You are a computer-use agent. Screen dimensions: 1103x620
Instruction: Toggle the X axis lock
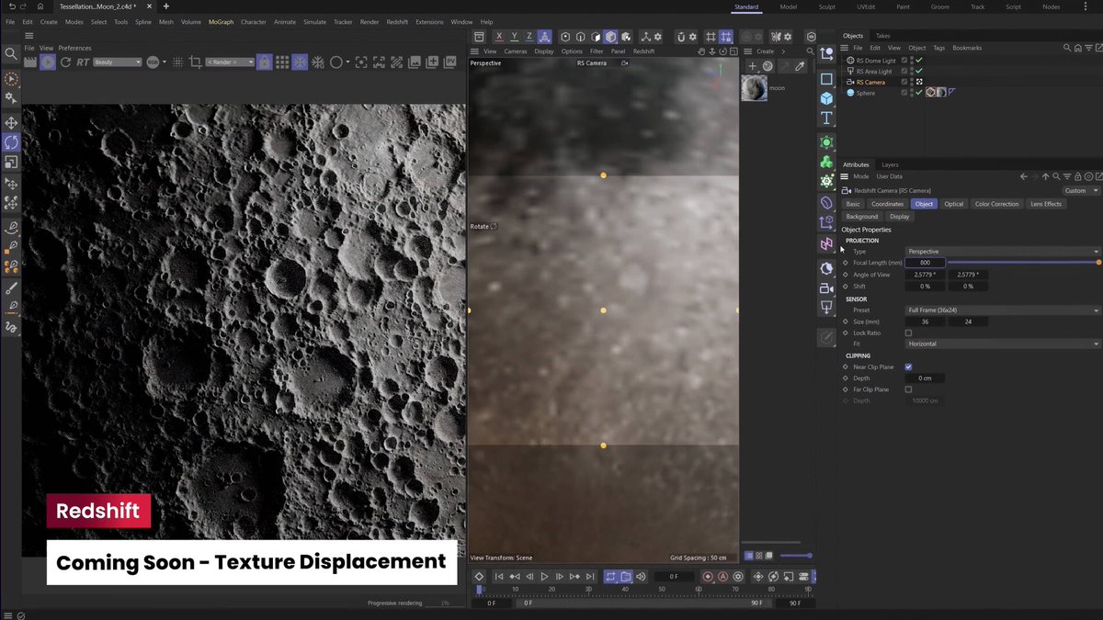[x=499, y=37]
